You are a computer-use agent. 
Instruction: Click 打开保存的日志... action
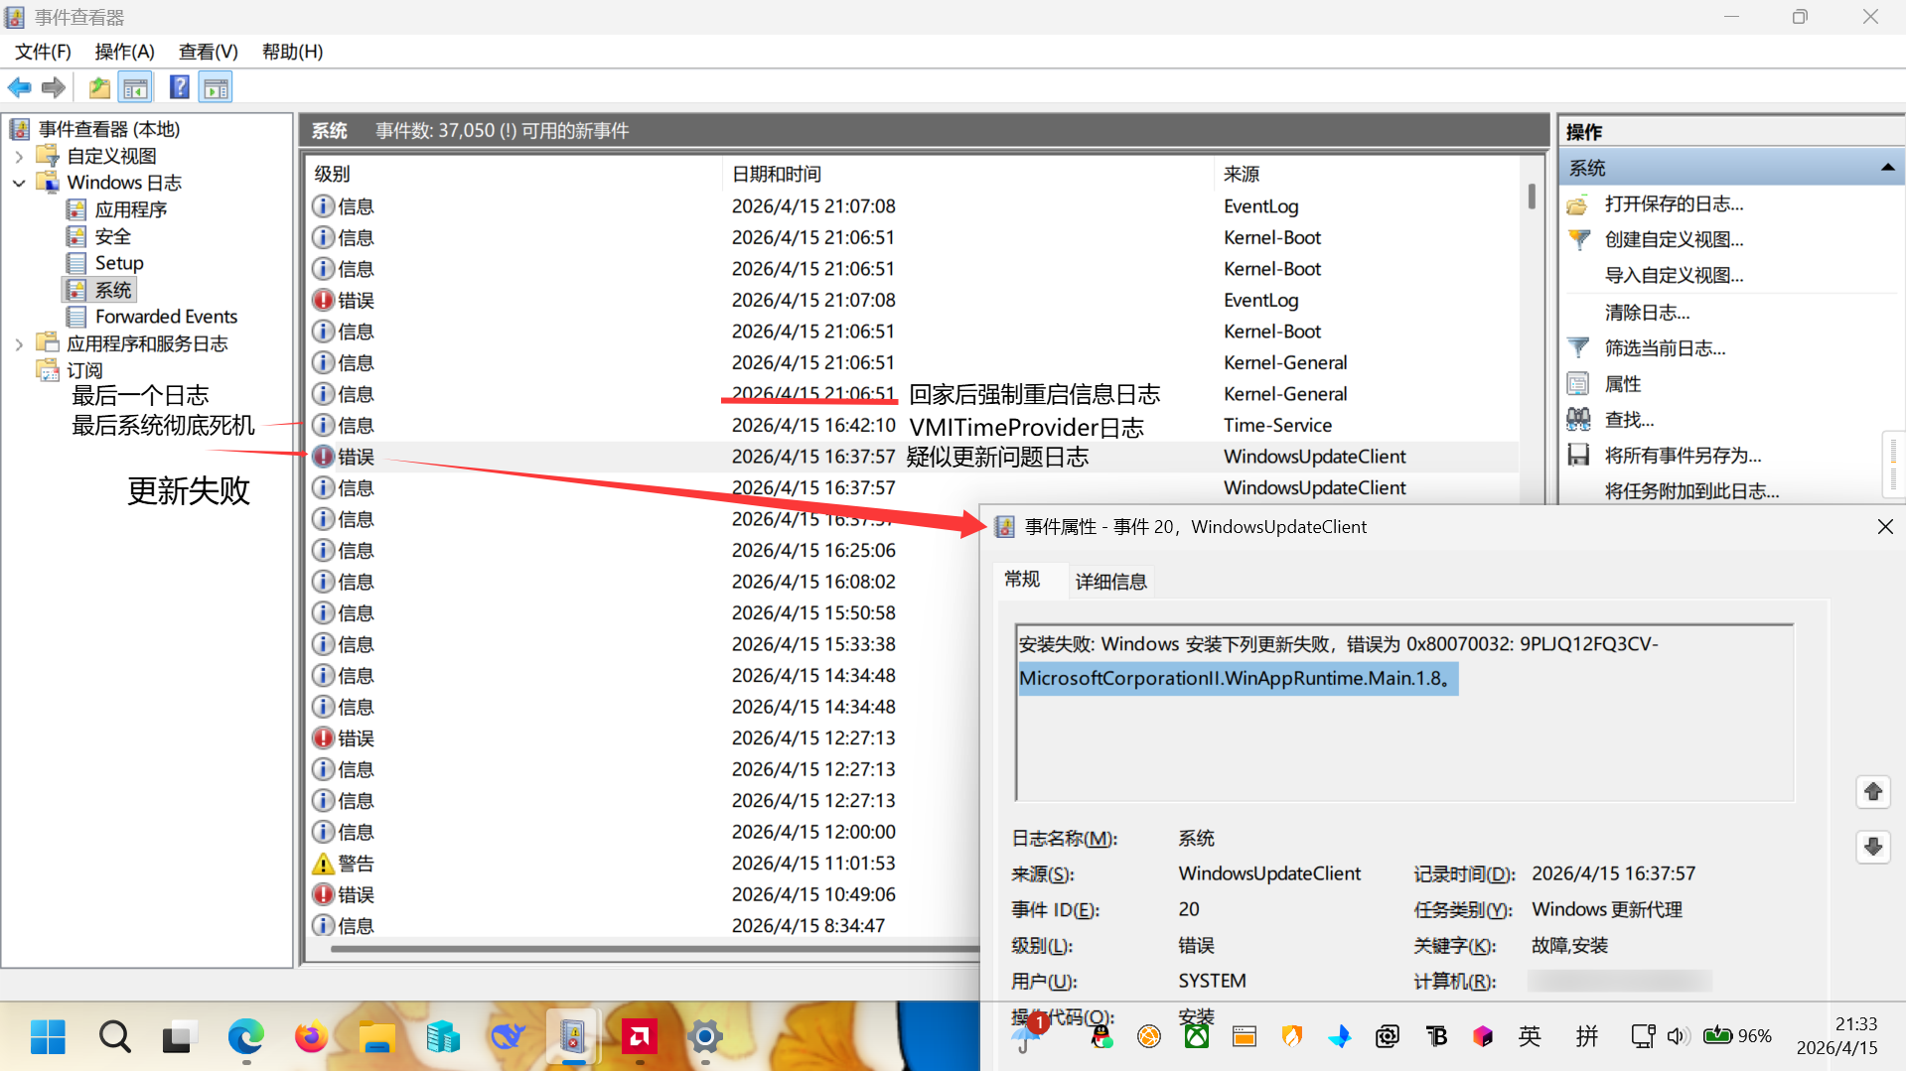point(1674,204)
